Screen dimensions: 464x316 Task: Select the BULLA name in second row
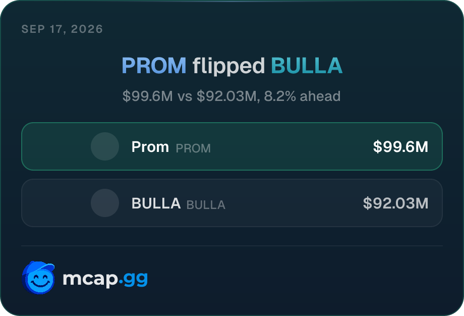pyautogui.click(x=156, y=203)
